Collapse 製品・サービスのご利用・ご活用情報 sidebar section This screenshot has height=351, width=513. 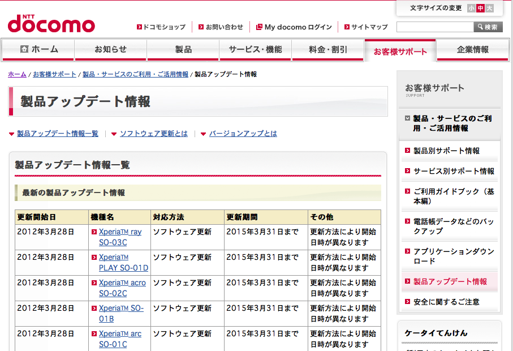pyautogui.click(x=408, y=118)
